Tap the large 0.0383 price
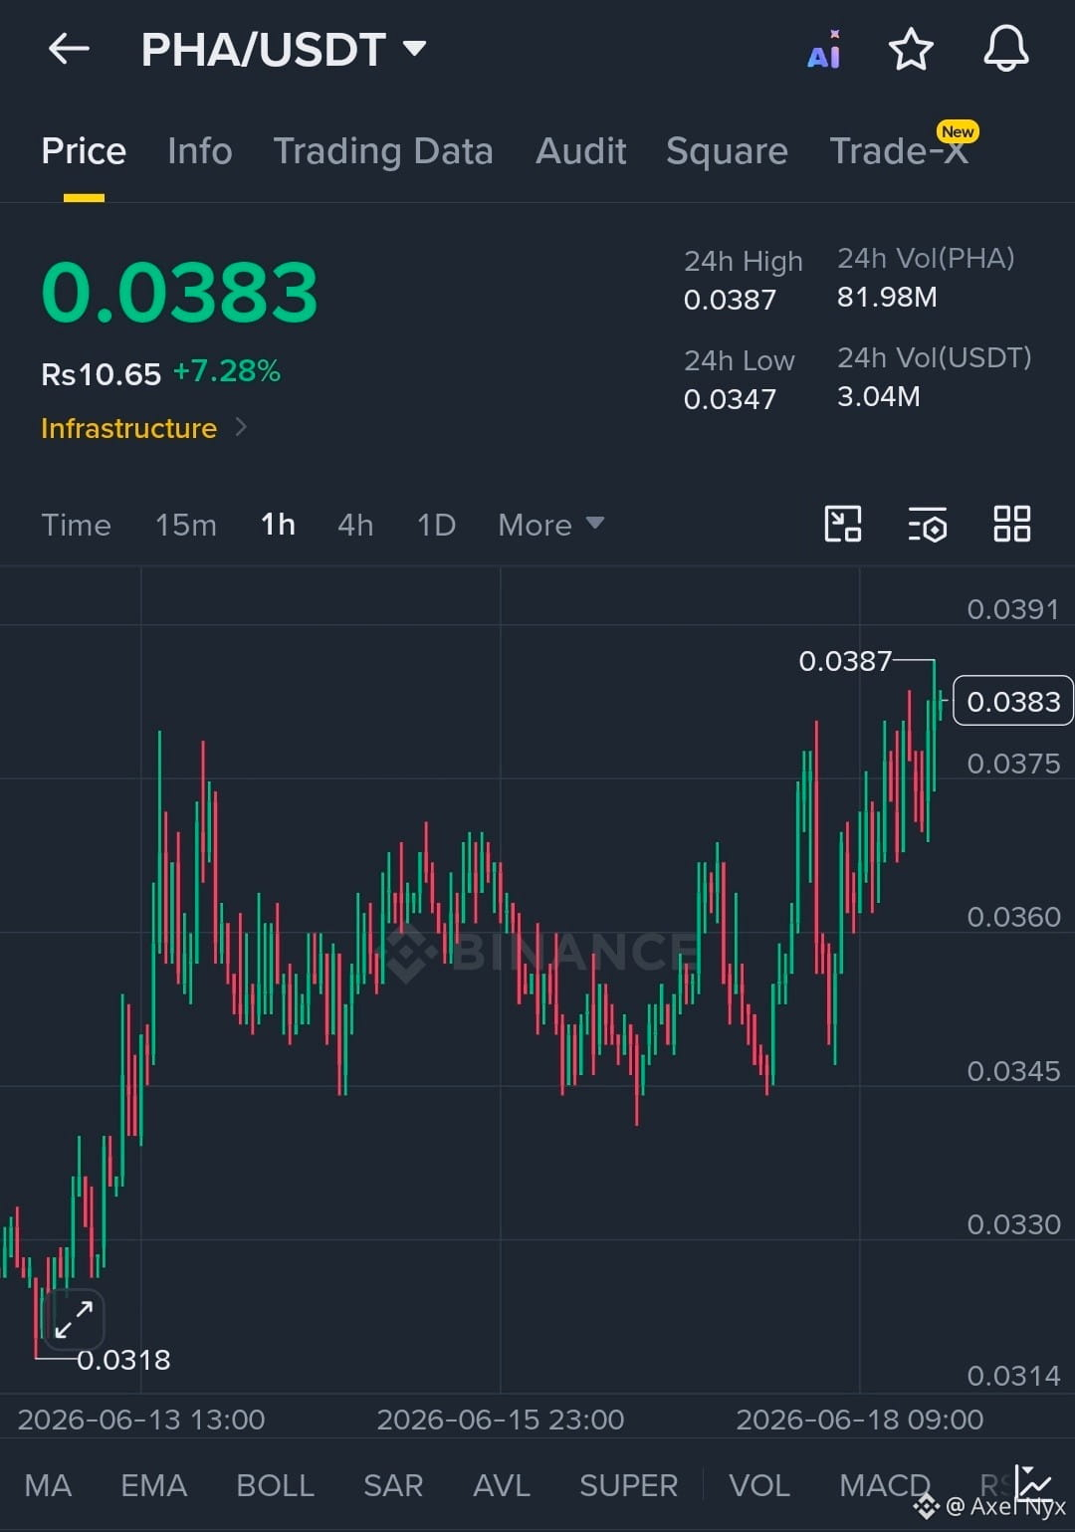 (179, 293)
